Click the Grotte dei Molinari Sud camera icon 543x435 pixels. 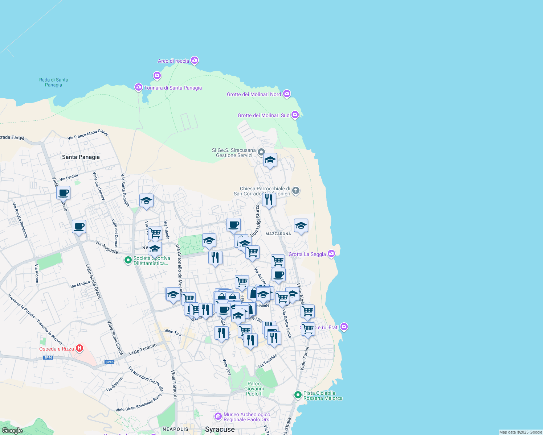[295, 115]
